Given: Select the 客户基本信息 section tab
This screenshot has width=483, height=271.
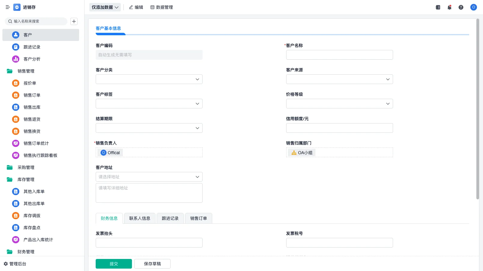Looking at the screenshot, I should pyautogui.click(x=108, y=28).
